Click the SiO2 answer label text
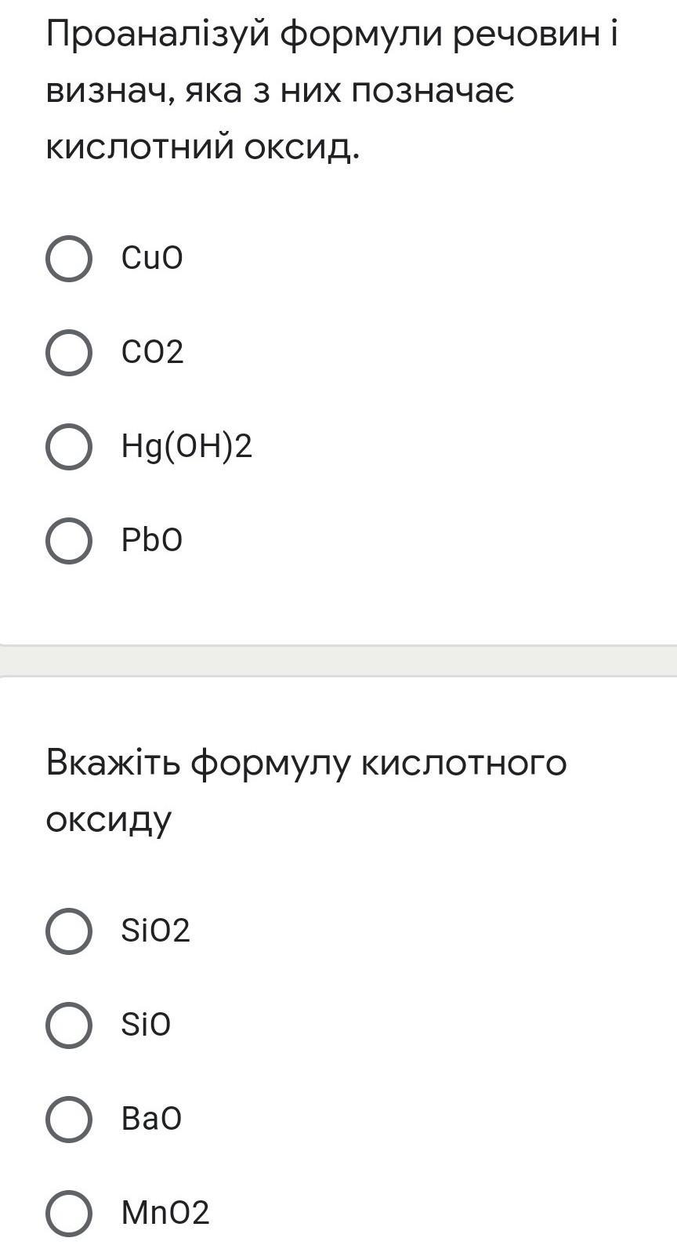Viewport: 677px width, 1245px height. (x=155, y=931)
